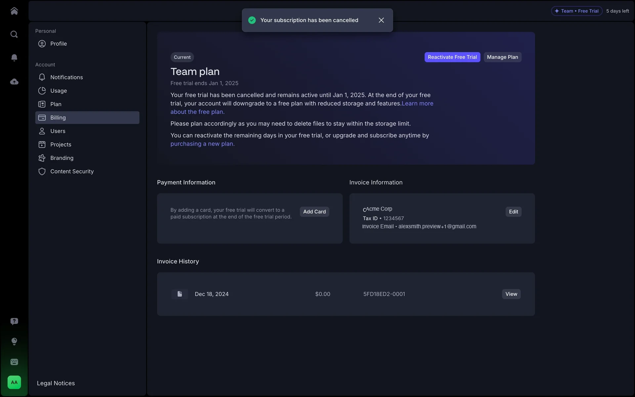Click the Acme Corp company name
635x397 pixels.
click(x=379, y=209)
